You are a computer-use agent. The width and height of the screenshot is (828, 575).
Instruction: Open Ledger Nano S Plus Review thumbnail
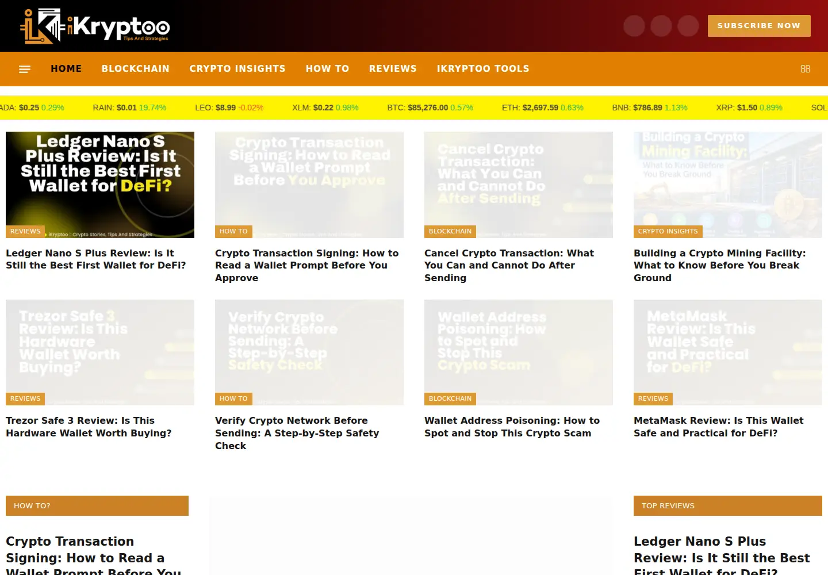click(100, 185)
